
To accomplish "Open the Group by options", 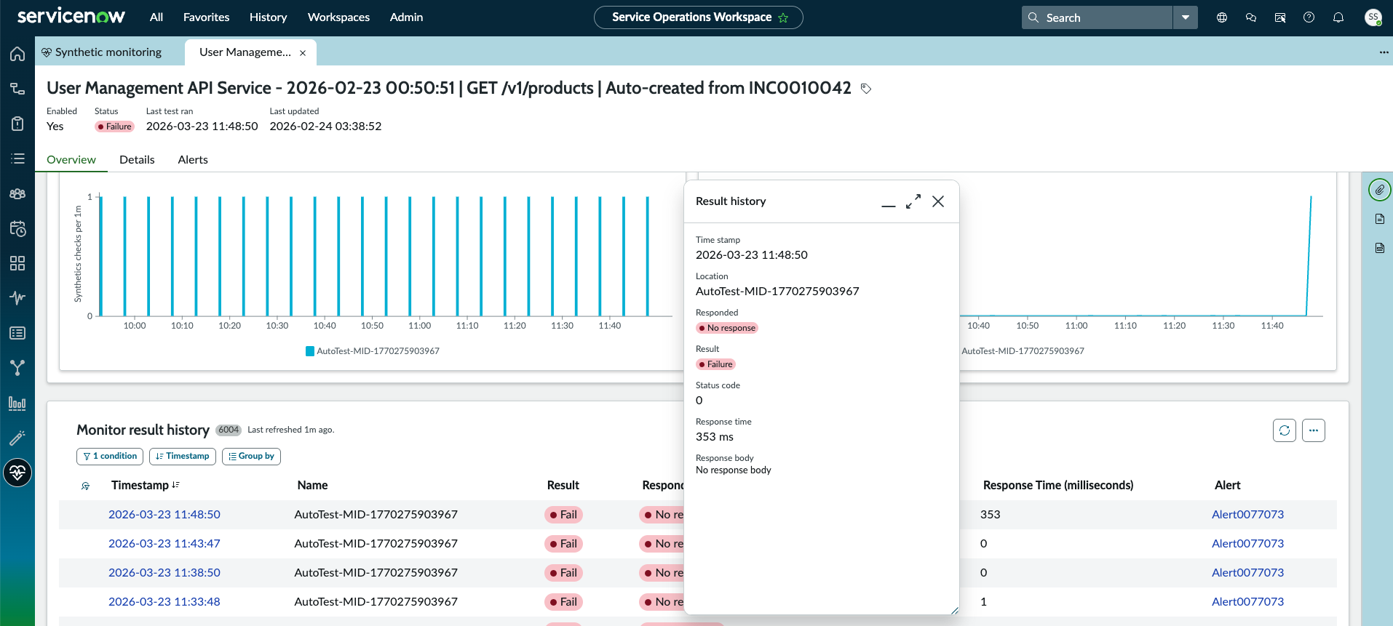I will coord(251,456).
